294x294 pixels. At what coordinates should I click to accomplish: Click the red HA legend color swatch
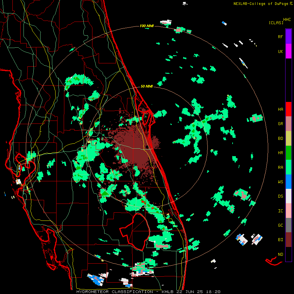(288, 109)
